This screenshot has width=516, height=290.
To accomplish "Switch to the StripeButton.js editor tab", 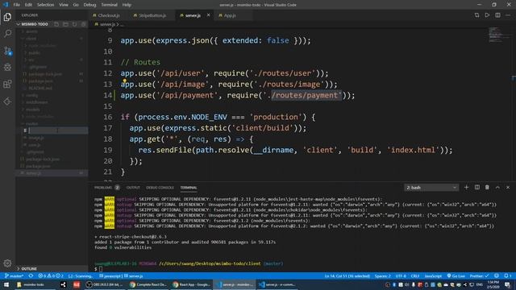I will (152, 15).
